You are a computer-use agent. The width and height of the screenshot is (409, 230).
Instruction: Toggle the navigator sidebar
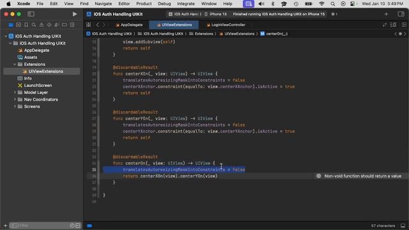click(x=31, y=14)
